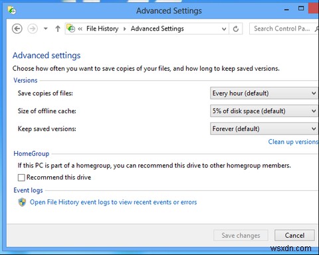Maximize the Advanced Settings window
The image size is (319, 255).
pos(301,9)
